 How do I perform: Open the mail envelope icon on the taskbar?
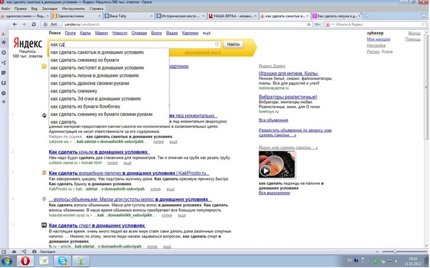[44, 261]
